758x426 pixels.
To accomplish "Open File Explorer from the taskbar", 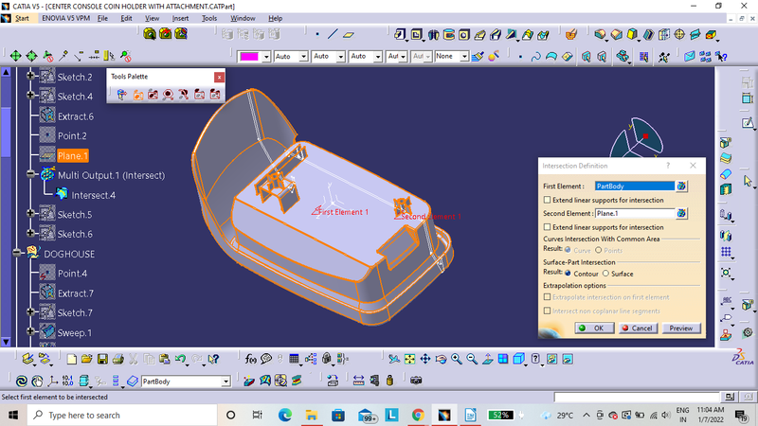I will coord(312,415).
